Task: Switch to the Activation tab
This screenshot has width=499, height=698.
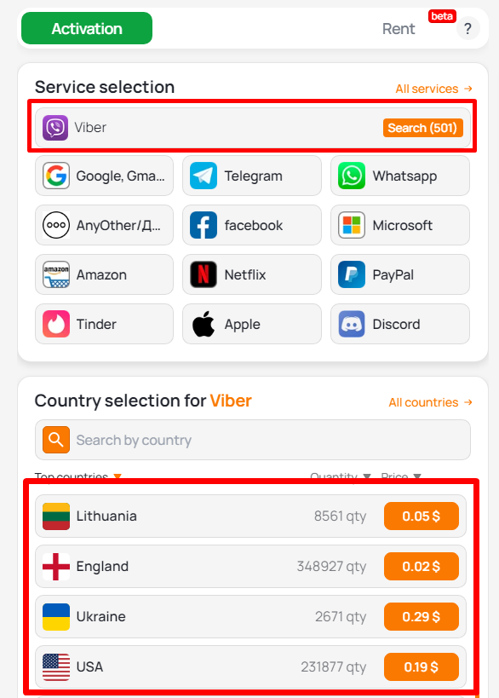Action: pyautogui.click(x=87, y=28)
